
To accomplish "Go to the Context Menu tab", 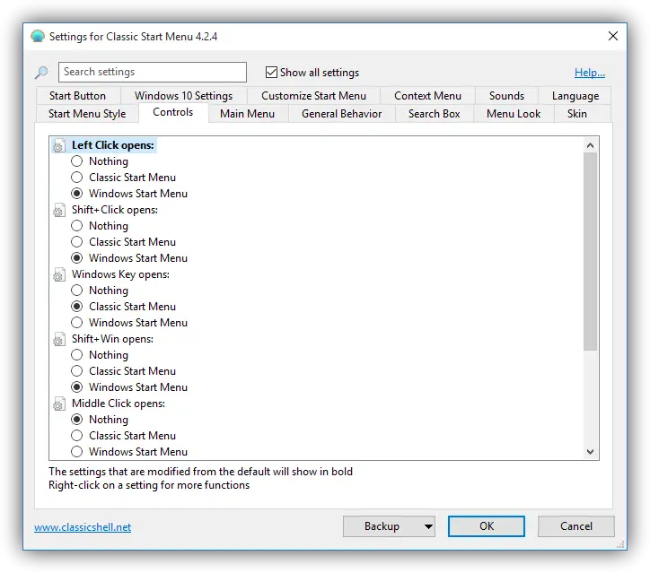I will (427, 96).
